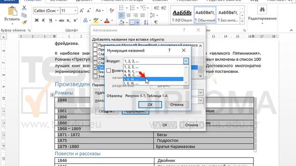Click the font color red A icon
The height and width of the screenshot is (166, 296).
[x=107, y=20]
